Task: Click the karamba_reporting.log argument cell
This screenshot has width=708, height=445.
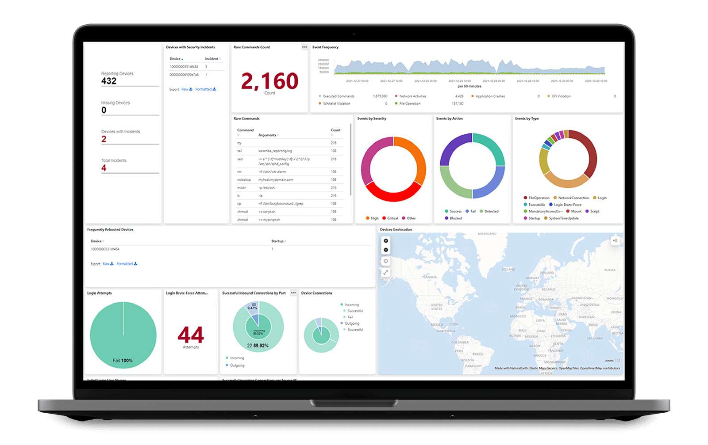Action: pyautogui.click(x=275, y=151)
